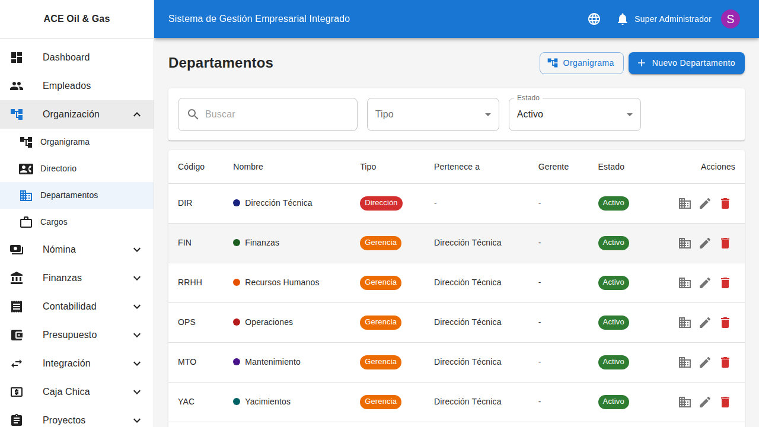Click the search magnifier icon in Buscar field
The height and width of the screenshot is (427, 759).
pyautogui.click(x=193, y=114)
